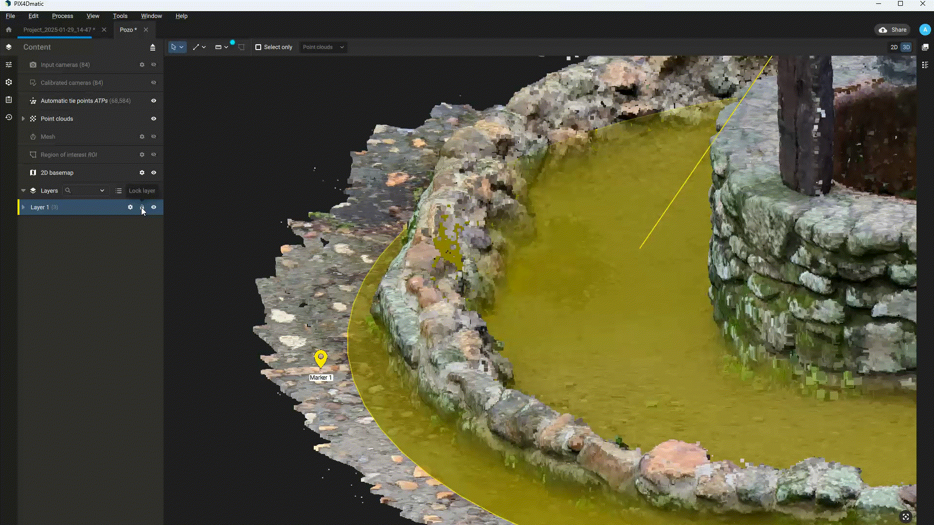Select Marker 1 in the 3D view
The image size is (934, 525).
coord(321,359)
